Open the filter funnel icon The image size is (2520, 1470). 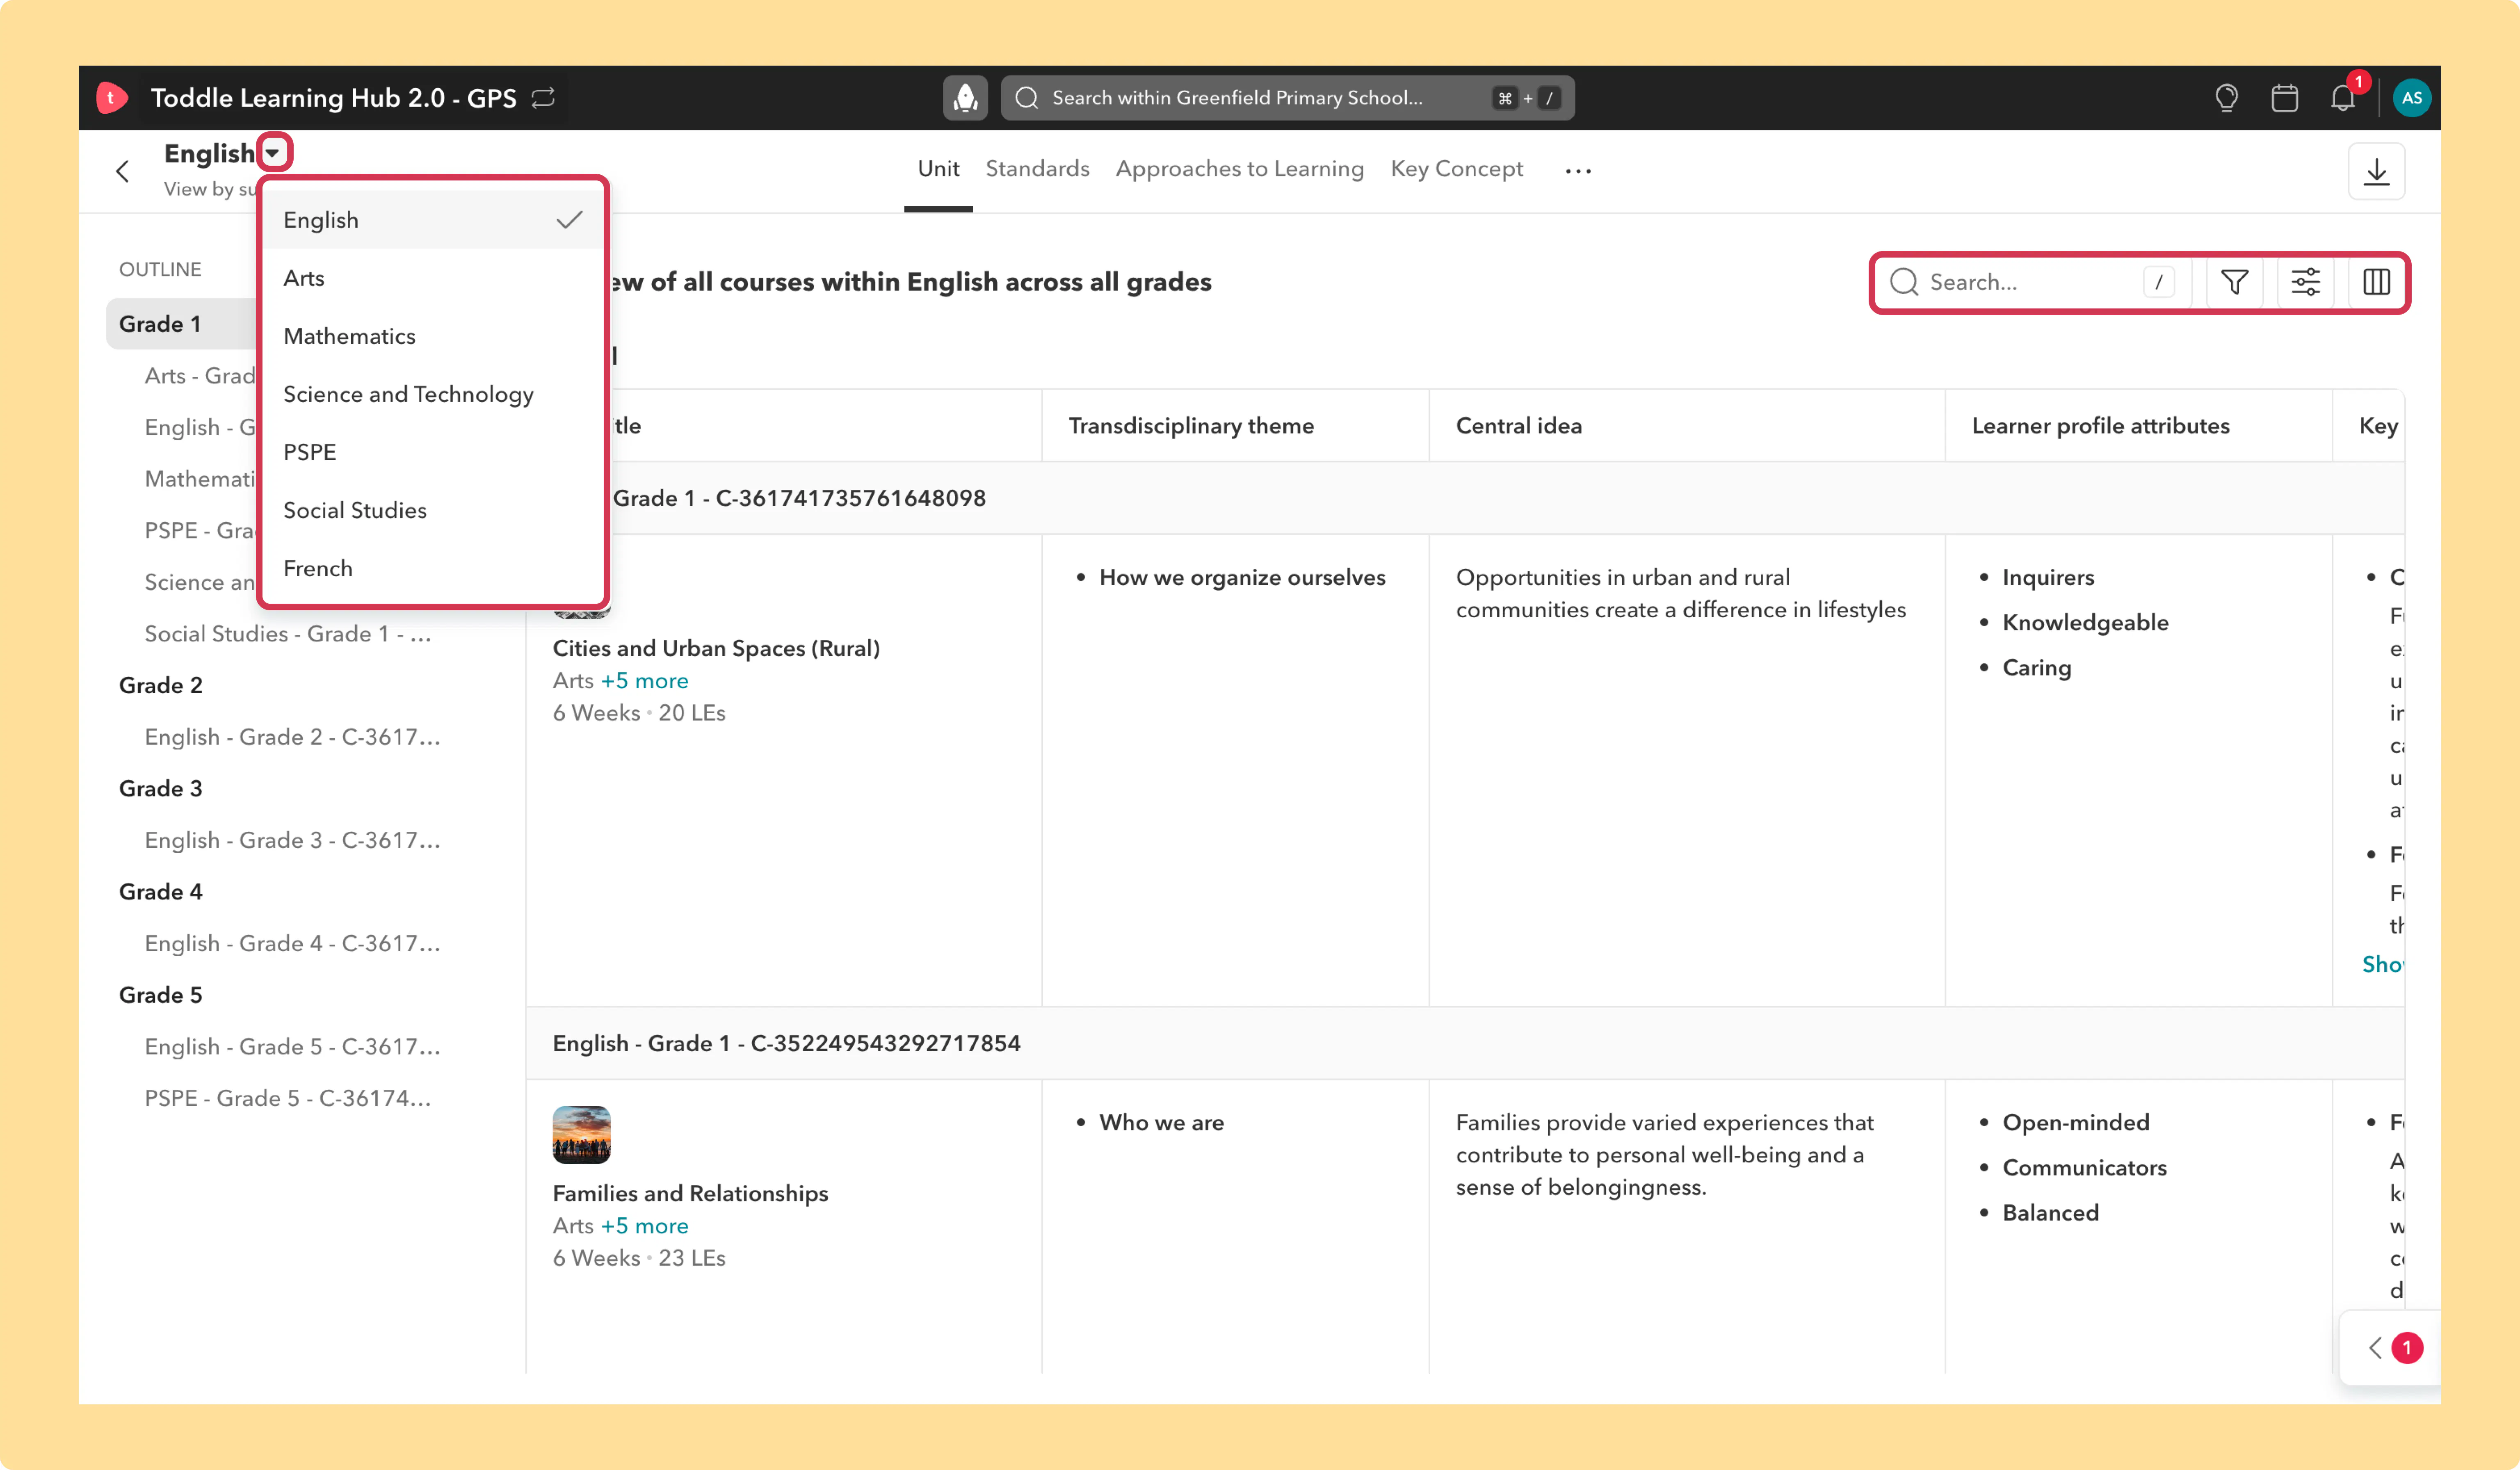(2234, 282)
